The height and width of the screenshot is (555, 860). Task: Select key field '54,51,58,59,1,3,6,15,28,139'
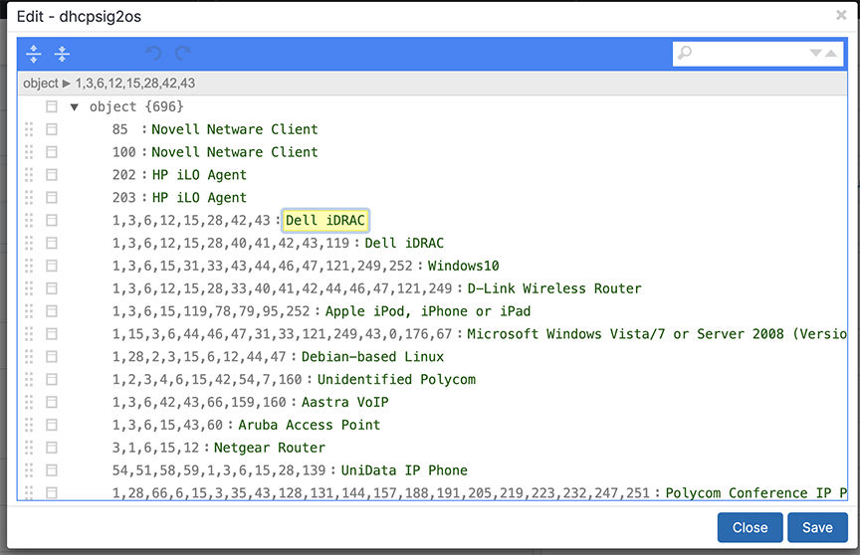click(x=219, y=470)
